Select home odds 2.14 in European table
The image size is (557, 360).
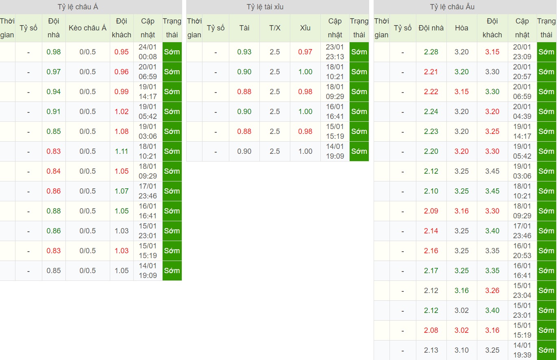tap(431, 231)
